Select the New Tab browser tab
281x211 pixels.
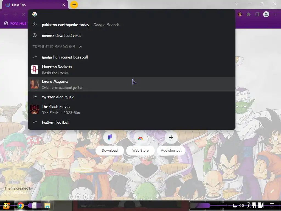tap(35, 5)
